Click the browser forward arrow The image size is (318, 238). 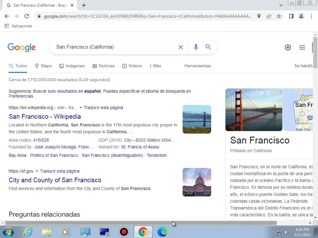click(x=17, y=16)
